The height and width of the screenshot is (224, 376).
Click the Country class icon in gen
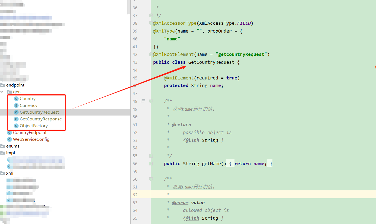tap(16, 99)
